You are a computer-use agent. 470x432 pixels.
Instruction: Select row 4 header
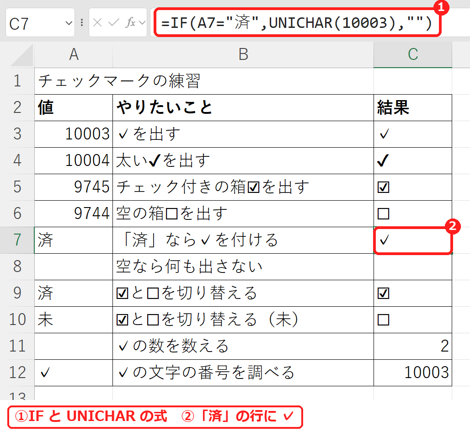tap(17, 161)
